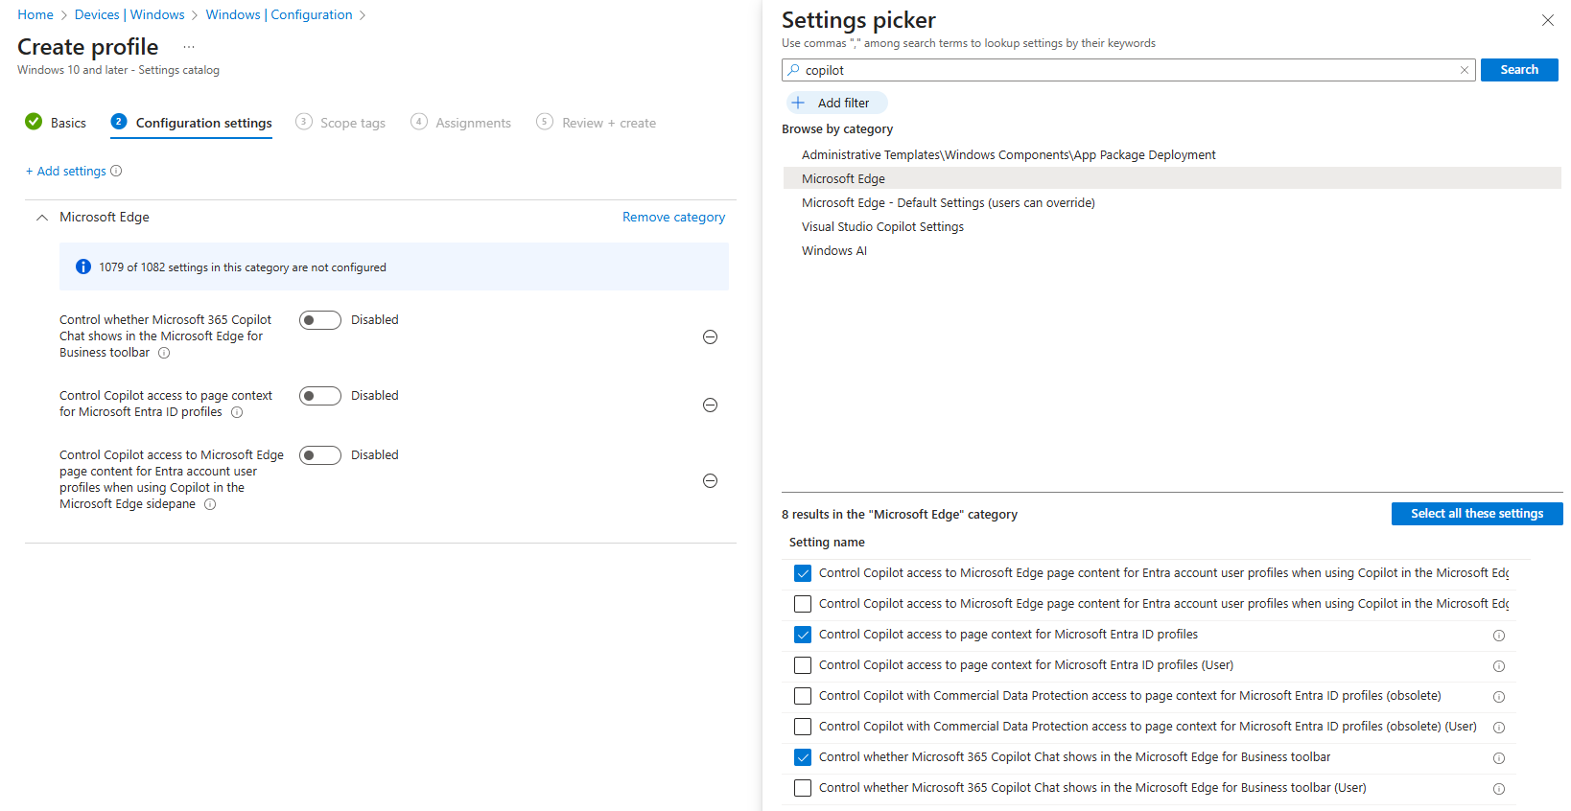Screen dimensions: 1571x811
Task: Toggle Copilot access to page context switch
Action: point(319,396)
